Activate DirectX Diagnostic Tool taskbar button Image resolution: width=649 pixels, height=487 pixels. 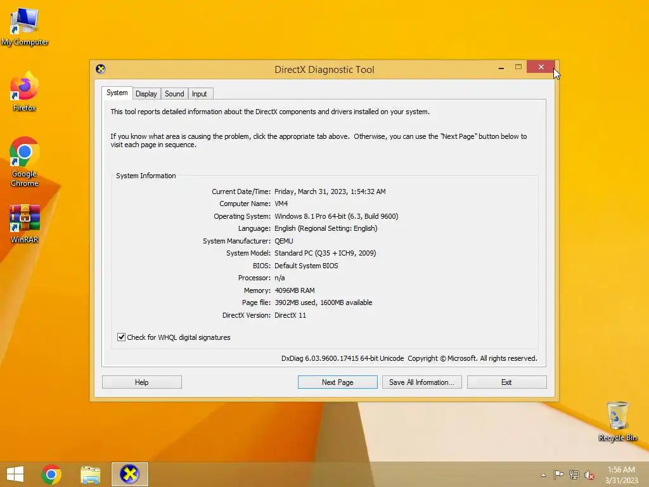pyautogui.click(x=129, y=474)
